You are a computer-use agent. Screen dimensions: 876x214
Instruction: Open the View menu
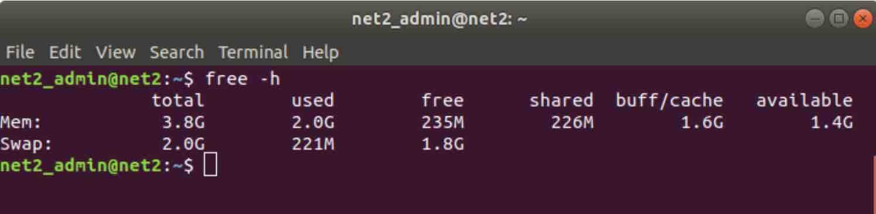pos(116,53)
